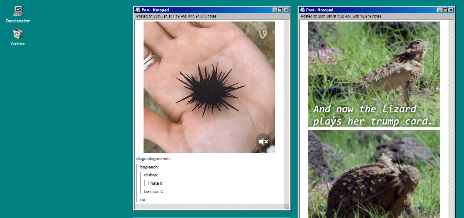Click the 'no' reply text
The width and height of the screenshot is (464, 218).
[143, 200]
